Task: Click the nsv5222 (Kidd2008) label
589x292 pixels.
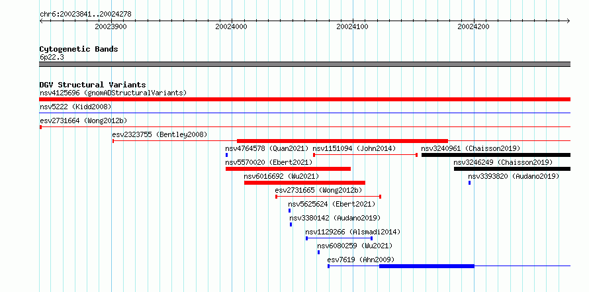Action: point(75,107)
